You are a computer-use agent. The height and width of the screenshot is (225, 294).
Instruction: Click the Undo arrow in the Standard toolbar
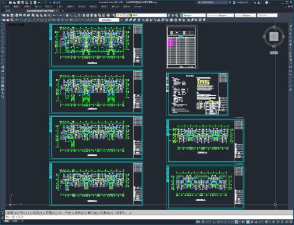(54, 15)
